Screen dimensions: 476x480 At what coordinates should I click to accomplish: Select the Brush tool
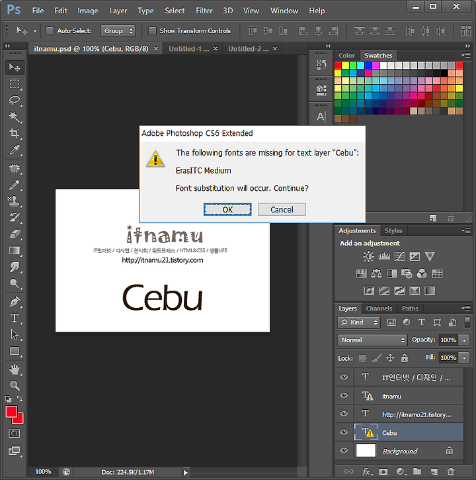(x=15, y=185)
